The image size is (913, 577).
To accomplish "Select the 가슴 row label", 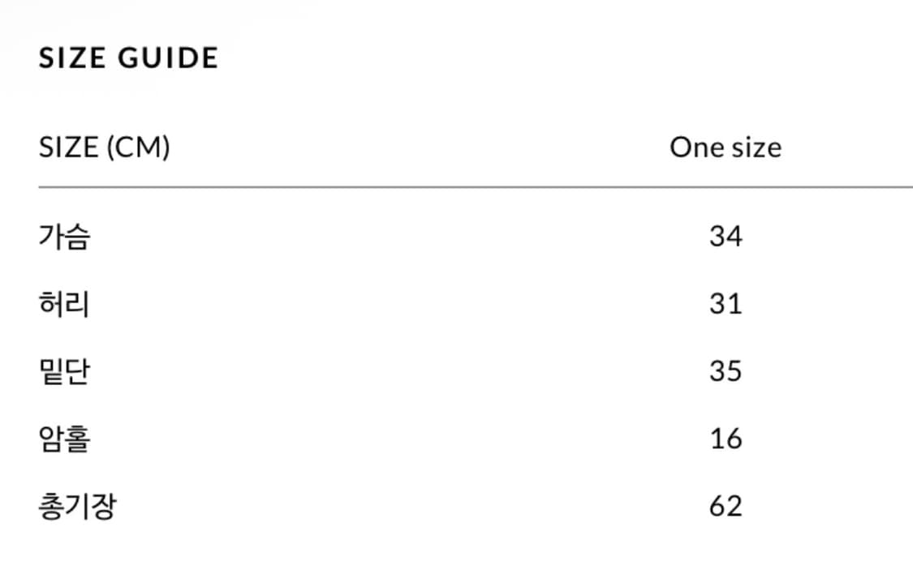I will tap(64, 237).
